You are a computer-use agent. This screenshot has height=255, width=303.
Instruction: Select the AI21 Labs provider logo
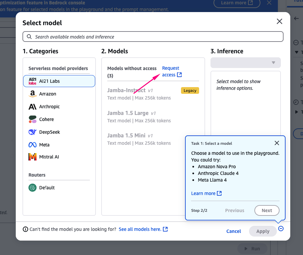33,81
